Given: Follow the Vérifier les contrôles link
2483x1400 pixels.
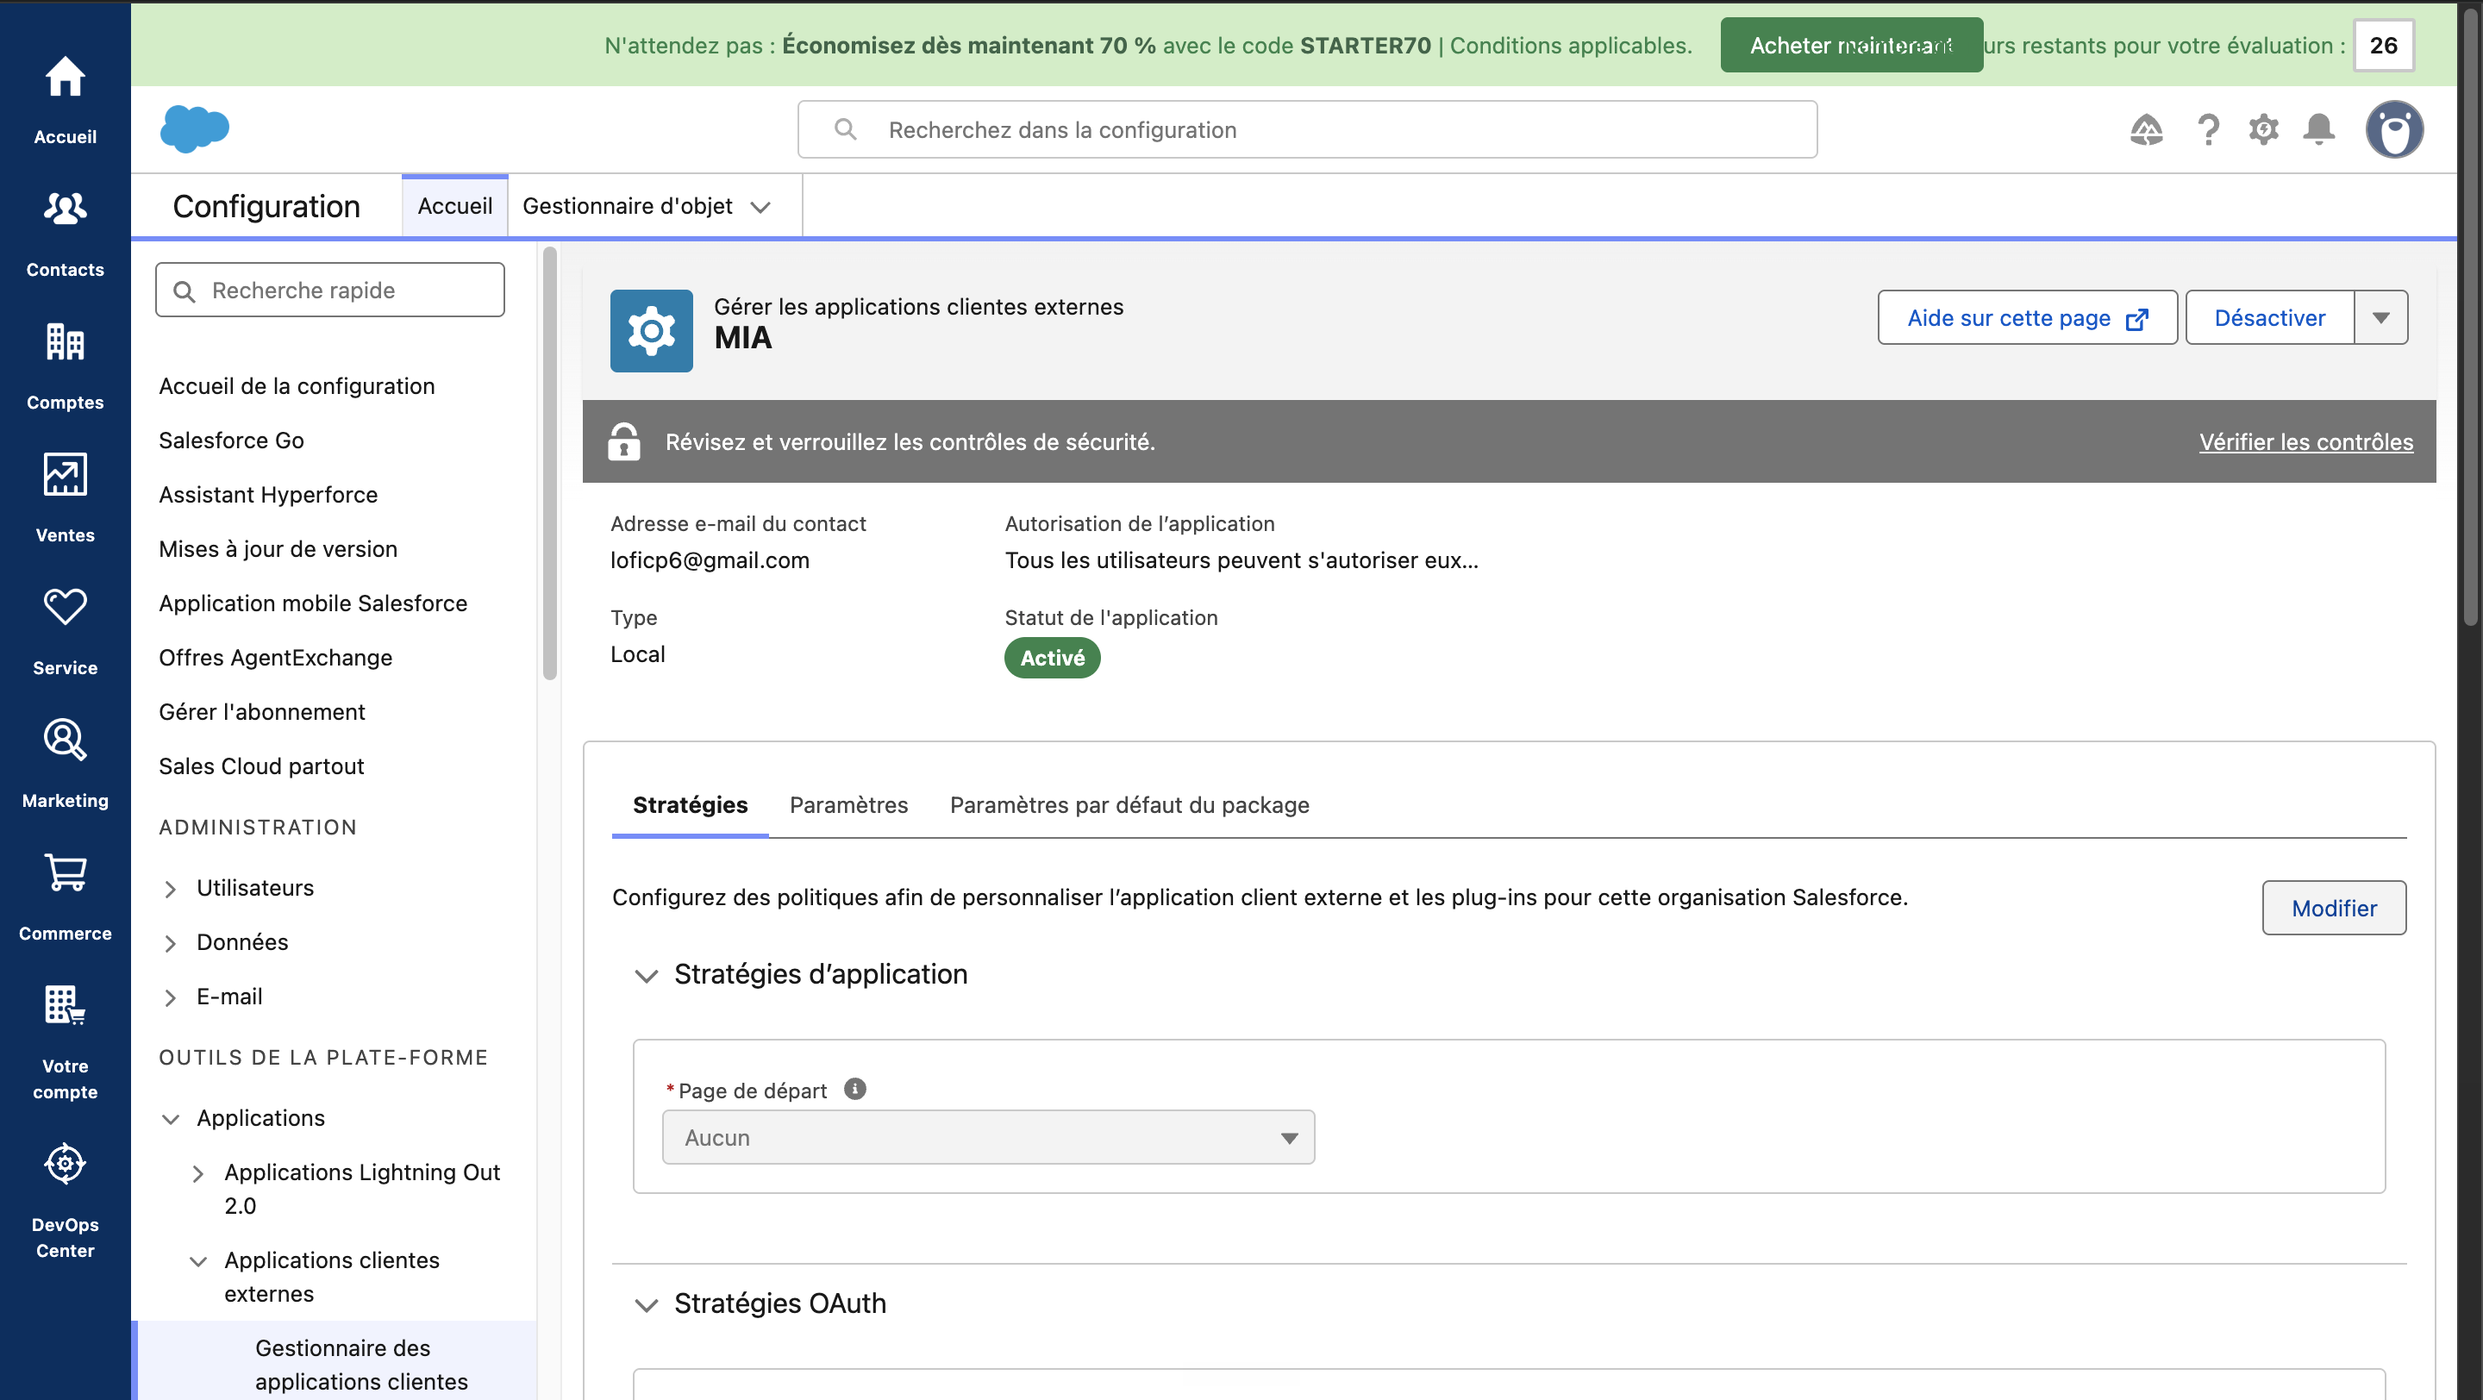Looking at the screenshot, I should coord(2305,441).
